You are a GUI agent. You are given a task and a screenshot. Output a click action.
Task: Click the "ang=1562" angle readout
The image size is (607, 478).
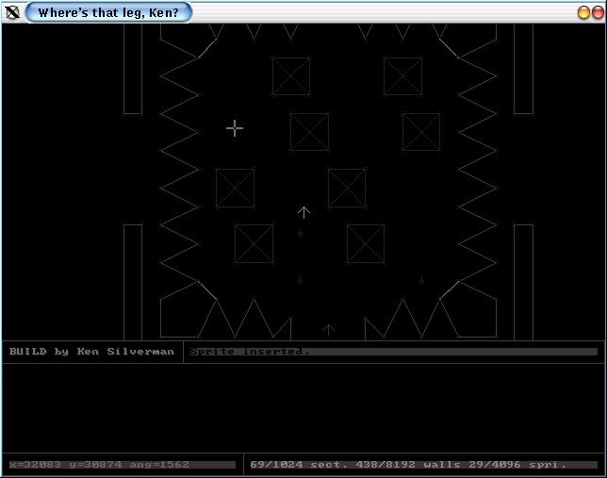coord(159,465)
